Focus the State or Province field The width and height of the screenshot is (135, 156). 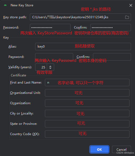tap(87, 124)
